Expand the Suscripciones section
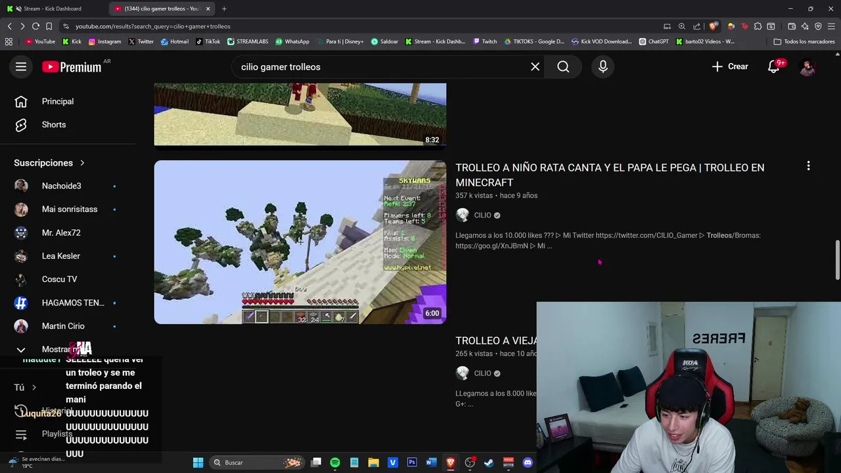Image resolution: width=841 pixels, height=473 pixels. pos(49,163)
